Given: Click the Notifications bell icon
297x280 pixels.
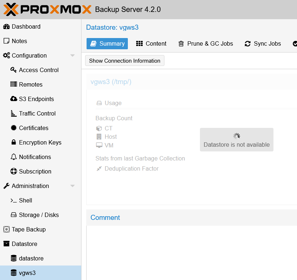Looking at the screenshot, I should point(13,157).
